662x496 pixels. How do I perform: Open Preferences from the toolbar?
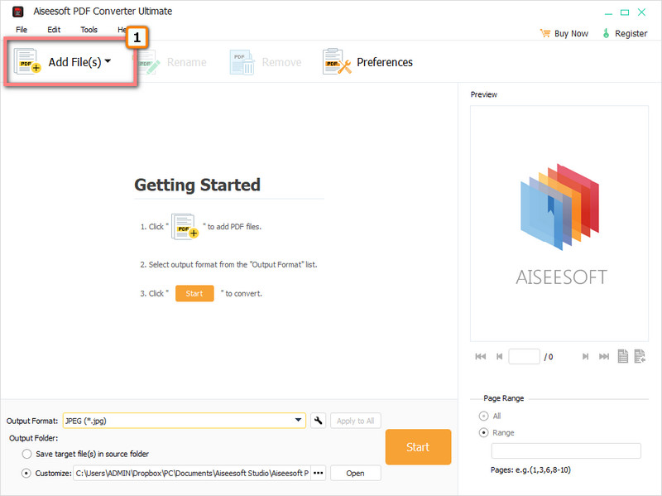[367, 62]
